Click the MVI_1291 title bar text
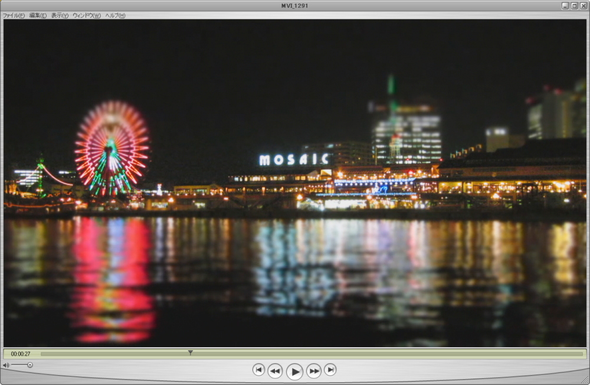Viewport: 590px width, 385px height. coord(294,6)
